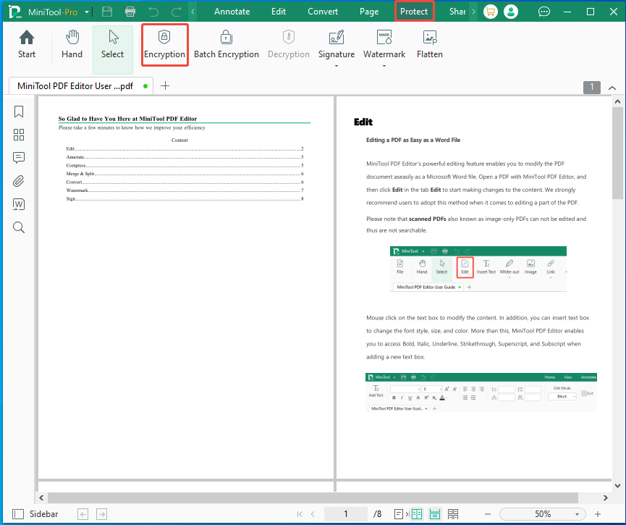
Task: Click the horizontal scrollbar thumb
Action: [x=313, y=497]
